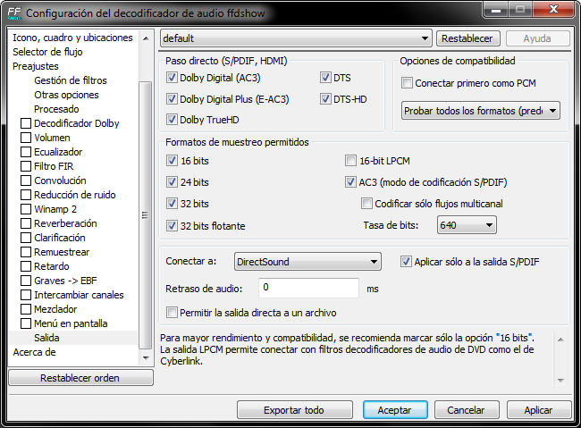Image resolution: width=581 pixels, height=428 pixels.
Task: Open Probar todos los formatos dropdown
Action: tap(479, 111)
